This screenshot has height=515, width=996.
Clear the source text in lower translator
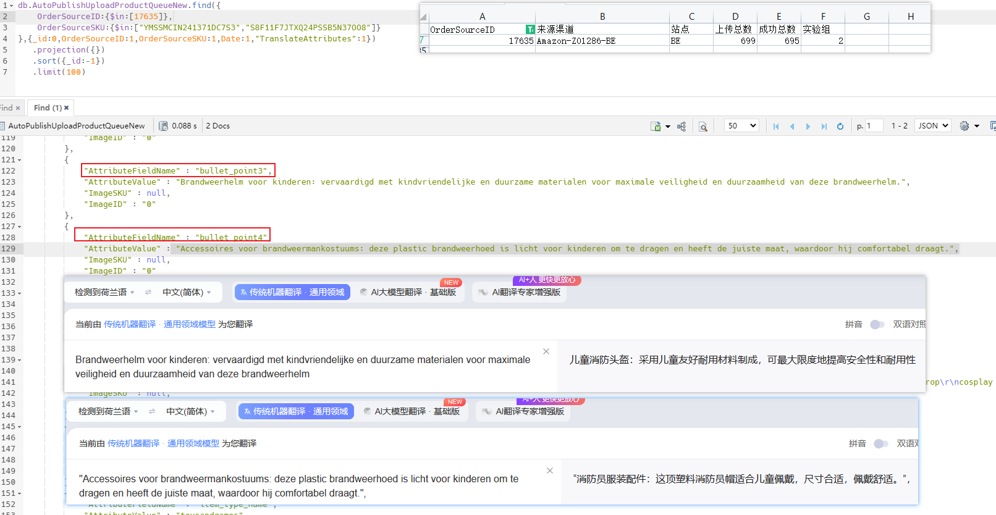click(550, 471)
